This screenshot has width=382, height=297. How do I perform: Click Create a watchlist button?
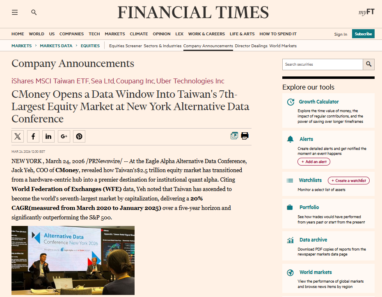[x=349, y=180]
